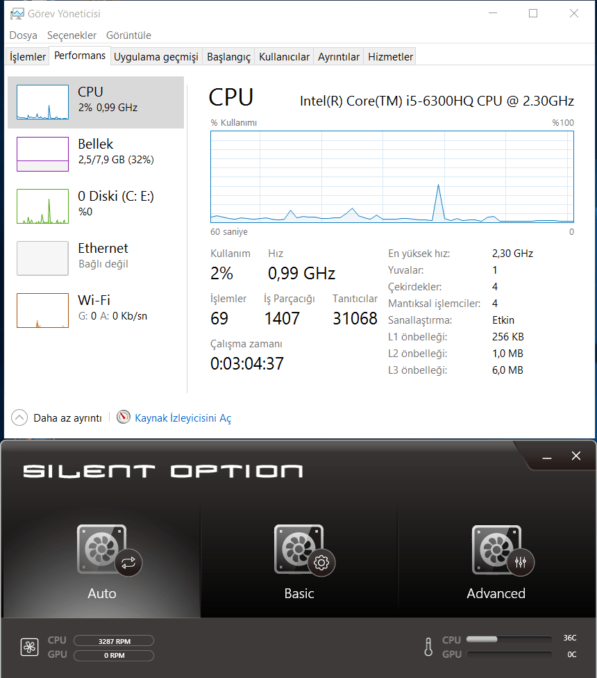Minimize the Silent Option window

tap(547, 458)
